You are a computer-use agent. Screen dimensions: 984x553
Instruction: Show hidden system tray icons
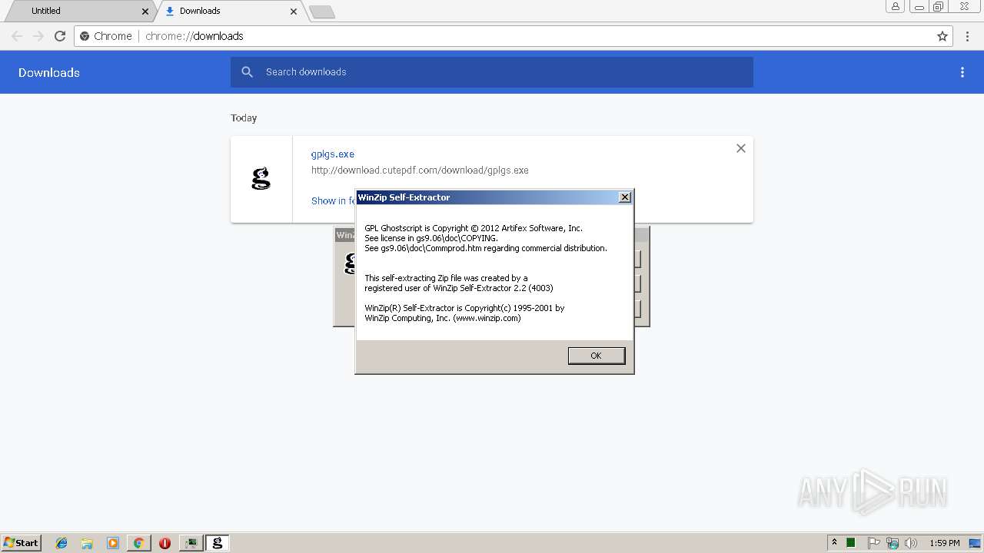coord(834,543)
